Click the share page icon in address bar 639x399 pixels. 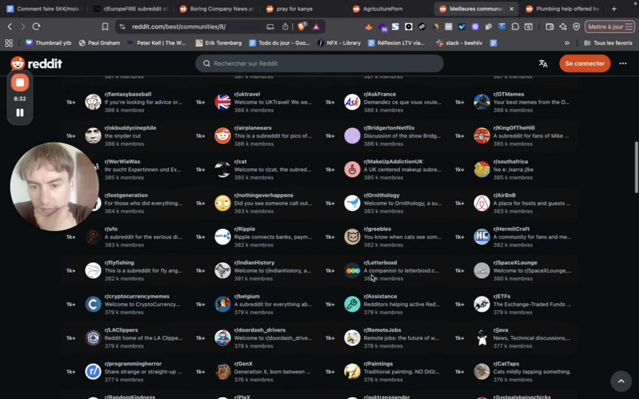(x=285, y=27)
